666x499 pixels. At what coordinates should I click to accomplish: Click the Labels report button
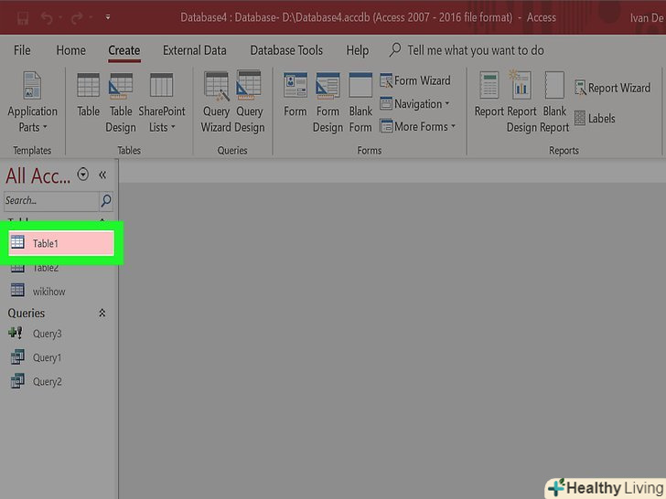pyautogui.click(x=595, y=119)
